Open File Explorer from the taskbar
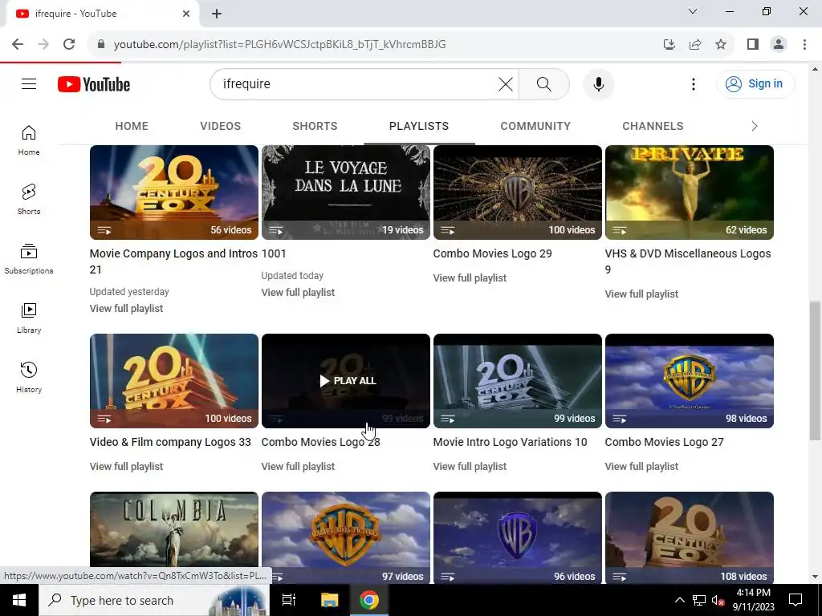The image size is (822, 616). (x=329, y=600)
